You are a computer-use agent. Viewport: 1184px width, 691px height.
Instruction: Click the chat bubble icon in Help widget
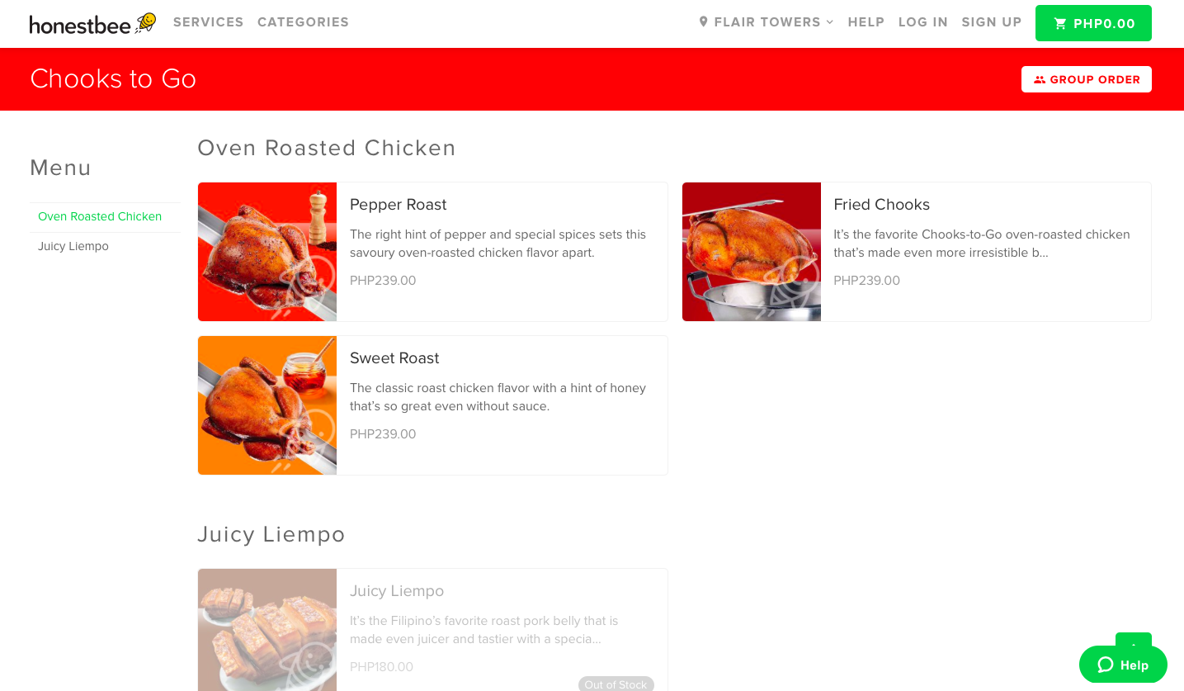[1106, 665]
